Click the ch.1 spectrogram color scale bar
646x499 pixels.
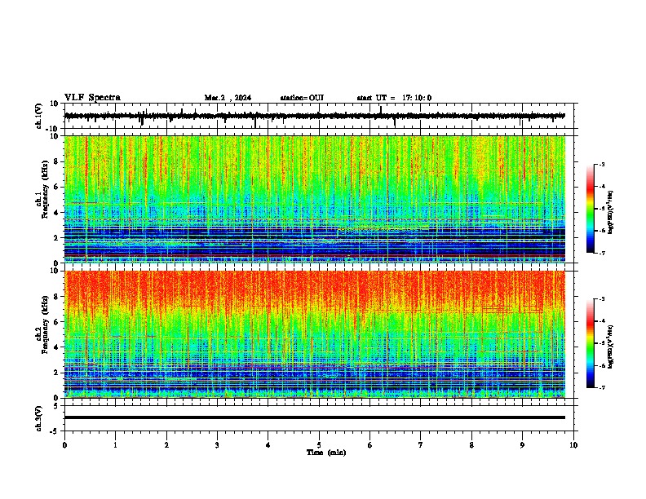[591, 209]
